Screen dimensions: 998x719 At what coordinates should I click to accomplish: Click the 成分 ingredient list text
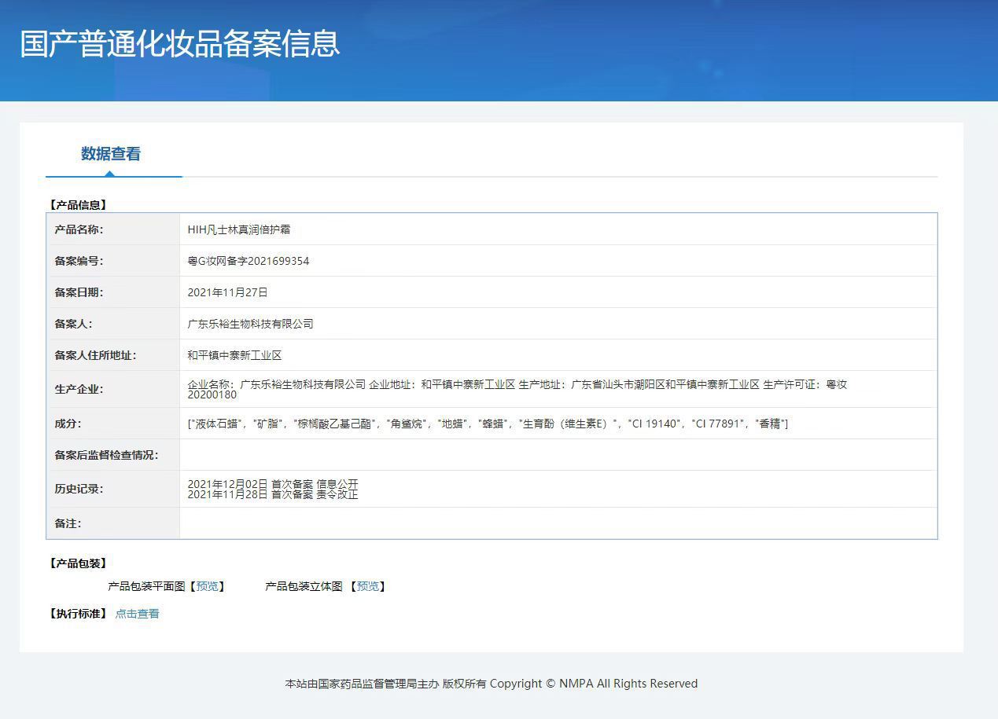(x=488, y=424)
